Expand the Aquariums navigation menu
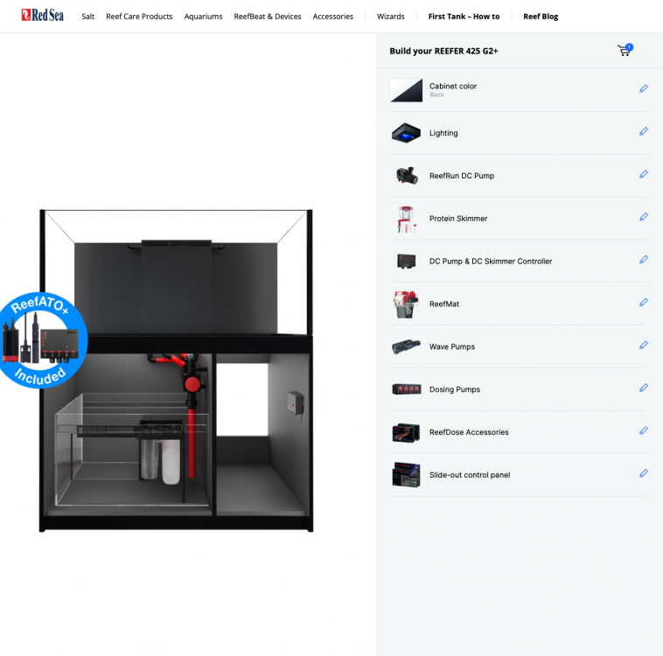 pyautogui.click(x=203, y=17)
